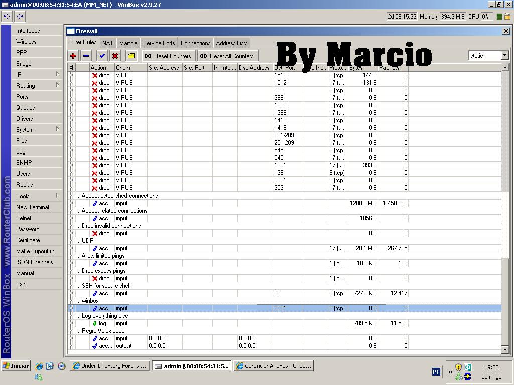Switch to Gerenciar Anexos taskbar window
Image resolution: width=514 pixels, height=385 pixels.
pyautogui.click(x=274, y=366)
